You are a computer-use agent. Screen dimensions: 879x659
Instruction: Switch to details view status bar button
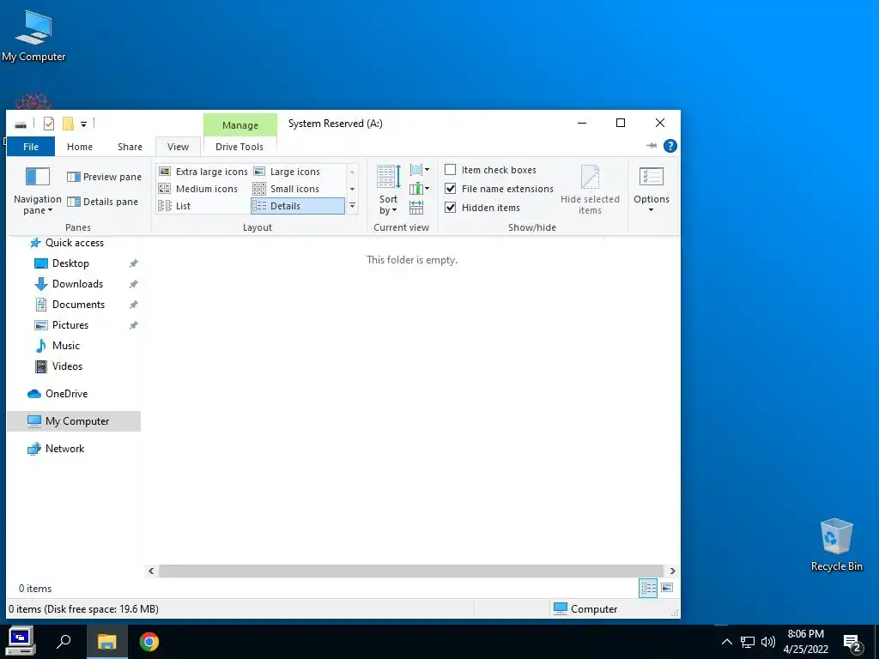coord(649,588)
